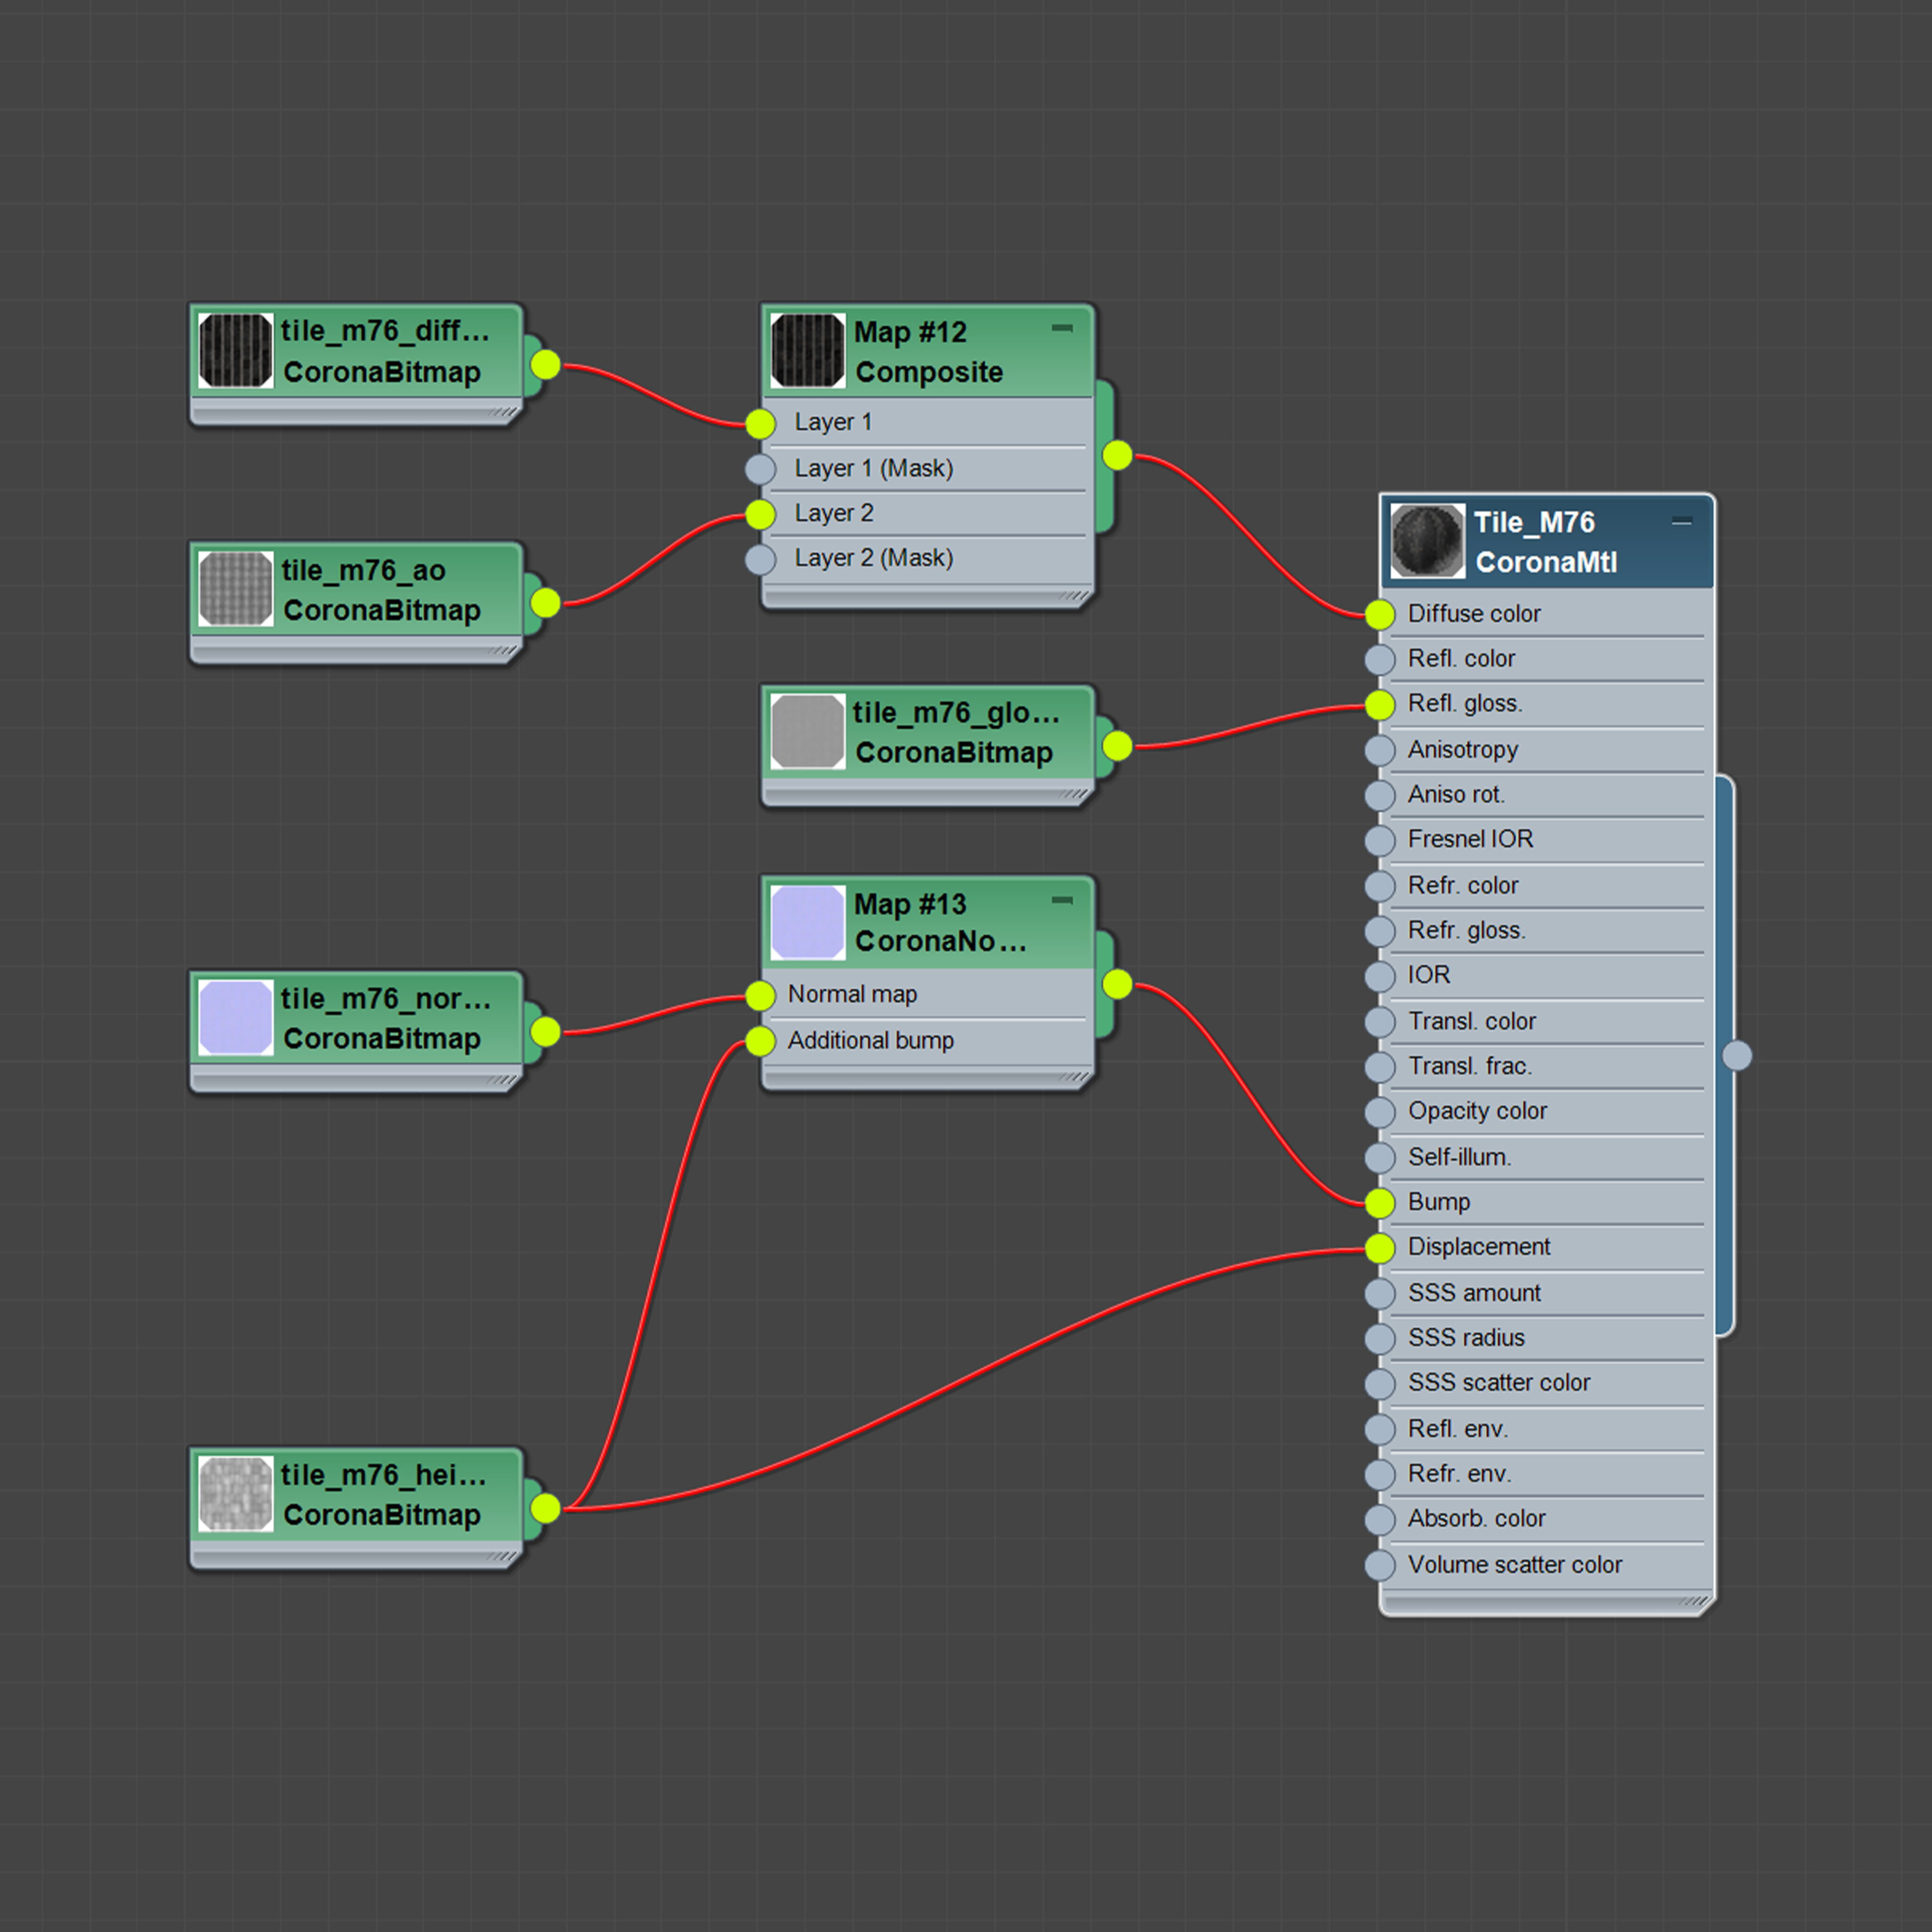
Task: Click the Refl. gloss. input socket
Action: pyautogui.click(x=1379, y=705)
